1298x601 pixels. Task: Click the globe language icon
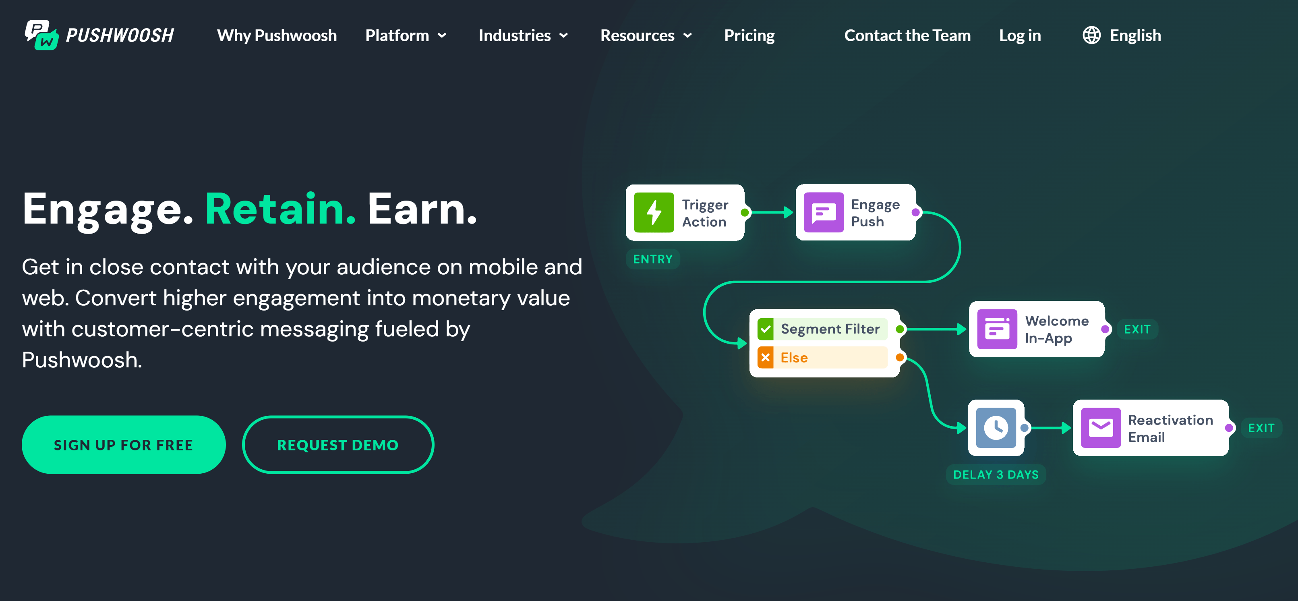1091,35
